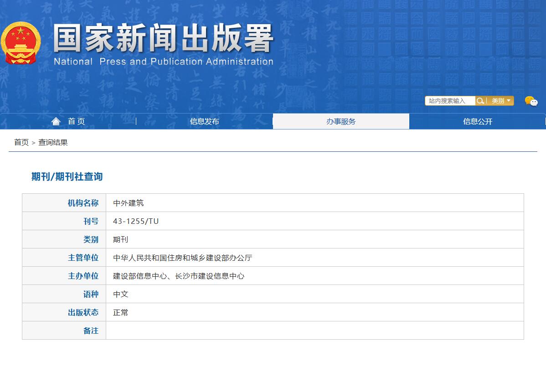Click the 出版状态 value 正常
Viewport: 546px width, 367px height.
click(x=121, y=312)
